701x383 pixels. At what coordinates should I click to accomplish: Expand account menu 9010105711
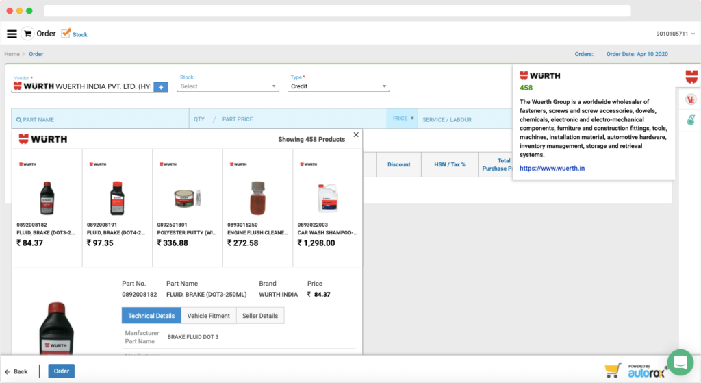coord(675,34)
